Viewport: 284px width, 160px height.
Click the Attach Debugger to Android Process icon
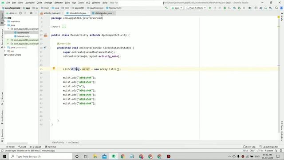(x=239, y=8)
